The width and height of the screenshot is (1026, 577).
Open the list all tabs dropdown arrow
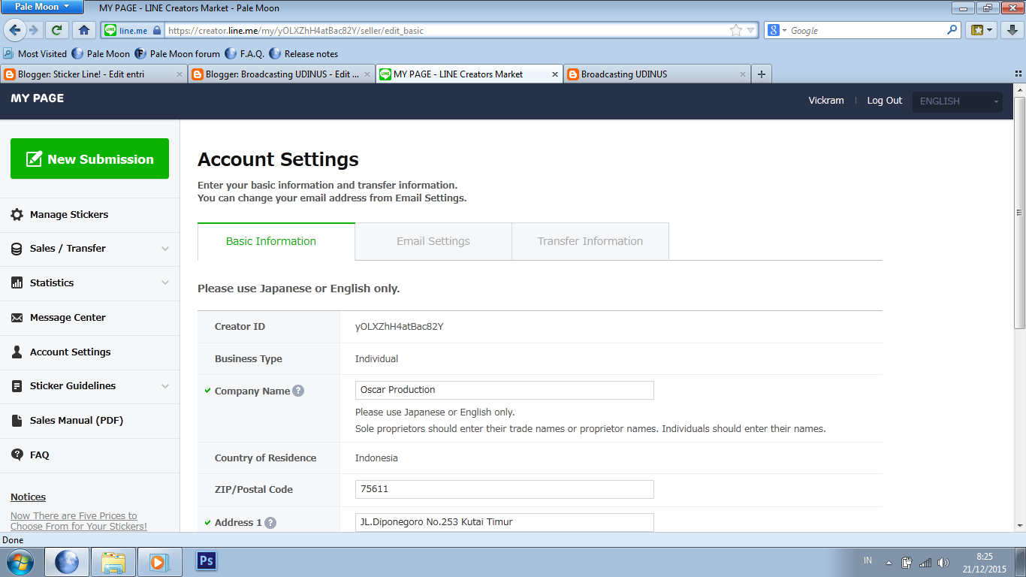(x=1018, y=74)
